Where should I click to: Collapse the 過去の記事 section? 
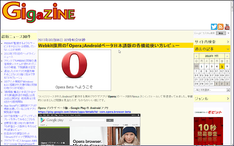pyautogui.click(x=227, y=49)
